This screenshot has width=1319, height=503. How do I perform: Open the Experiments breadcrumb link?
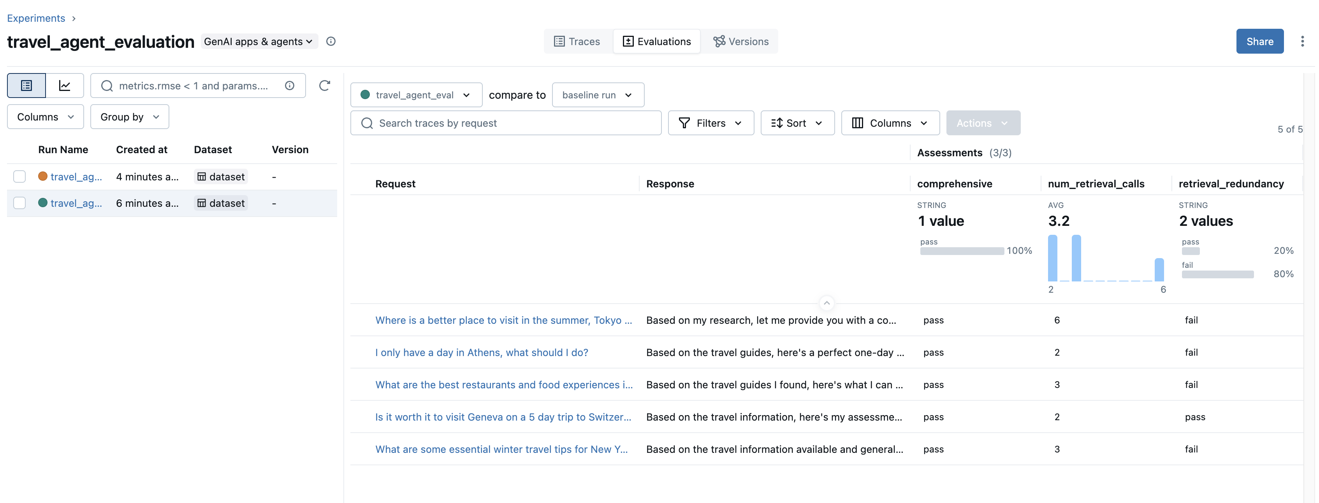(x=36, y=18)
